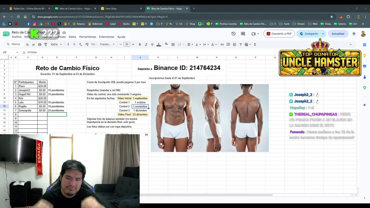
Task: Reload the page in Chrome
Action: coord(18,17)
